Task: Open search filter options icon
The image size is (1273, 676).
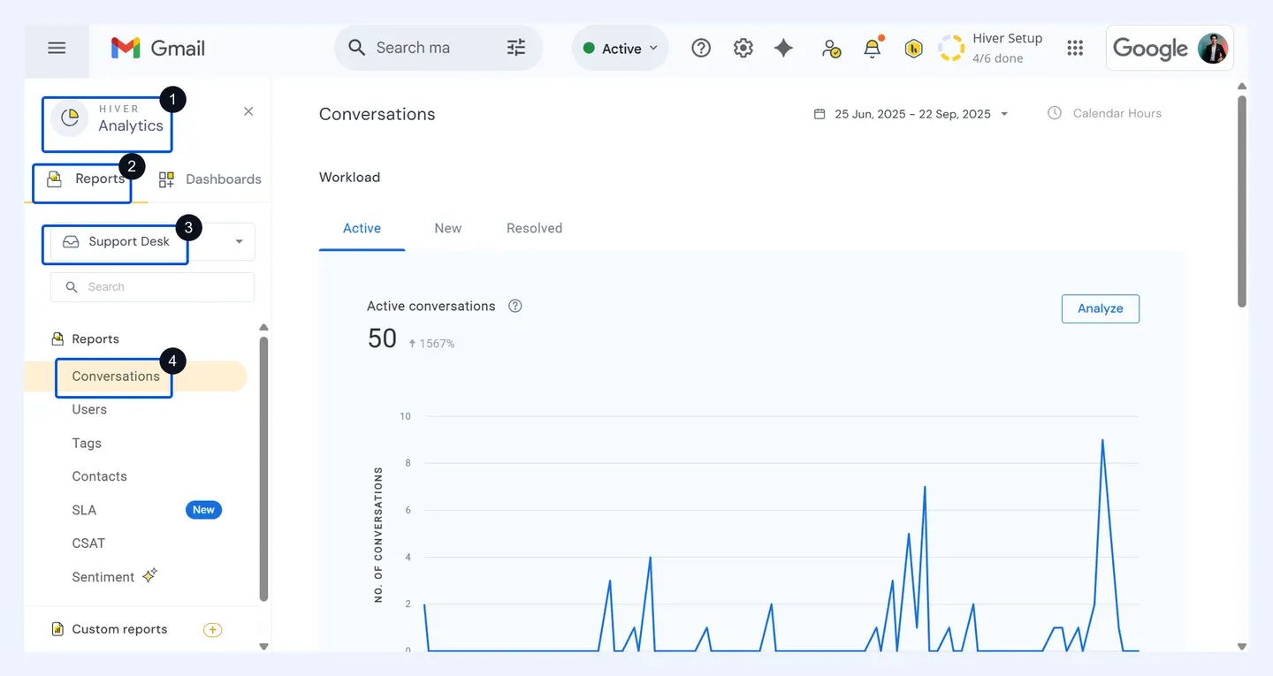Action: tap(516, 48)
